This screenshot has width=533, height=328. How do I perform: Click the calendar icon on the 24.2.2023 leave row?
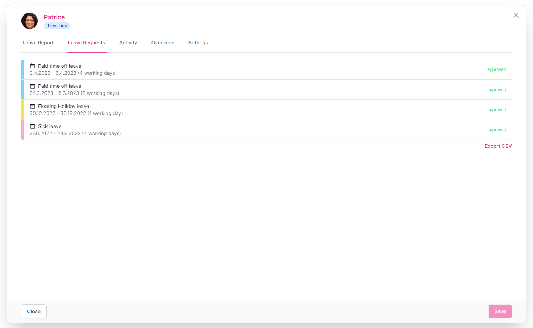click(x=32, y=86)
